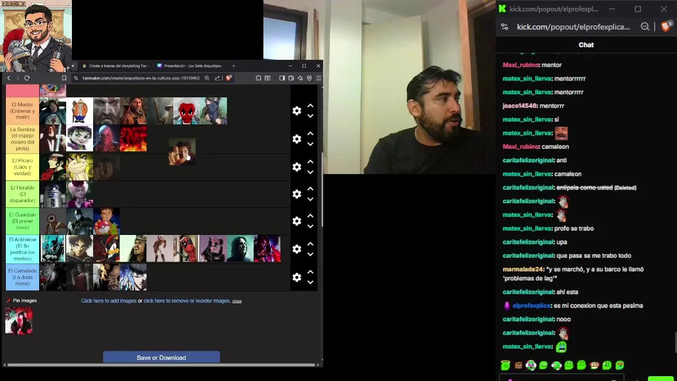Image resolution: width=677 pixels, height=381 pixels.
Task: Click here to add images link
Action: click(x=108, y=301)
